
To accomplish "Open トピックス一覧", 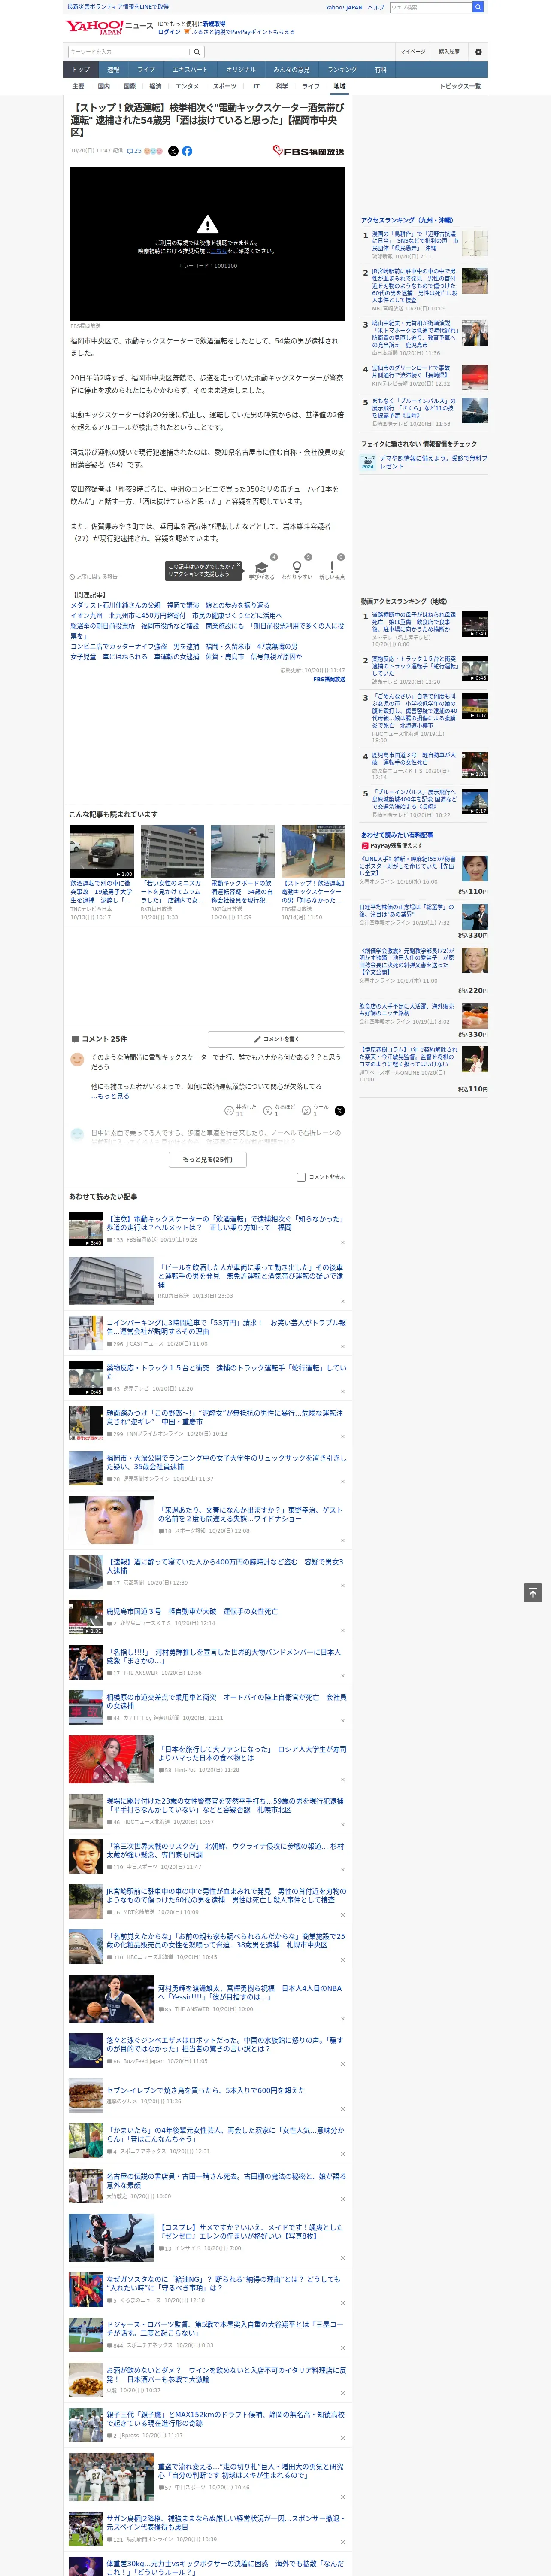I will (x=460, y=86).
